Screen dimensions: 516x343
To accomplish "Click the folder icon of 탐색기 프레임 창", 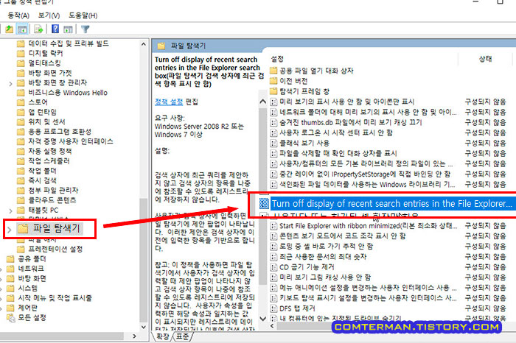I will [273, 91].
